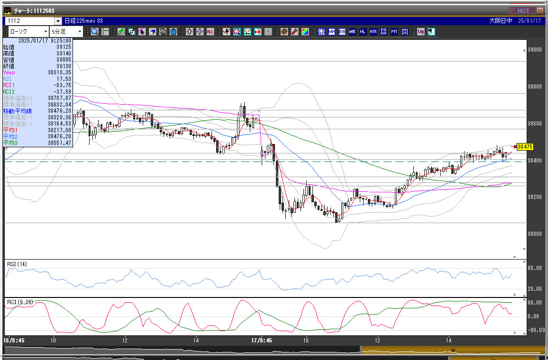548x360 pixels.
Task: Click the magnifying glass zoom icon
Action: pos(94,32)
